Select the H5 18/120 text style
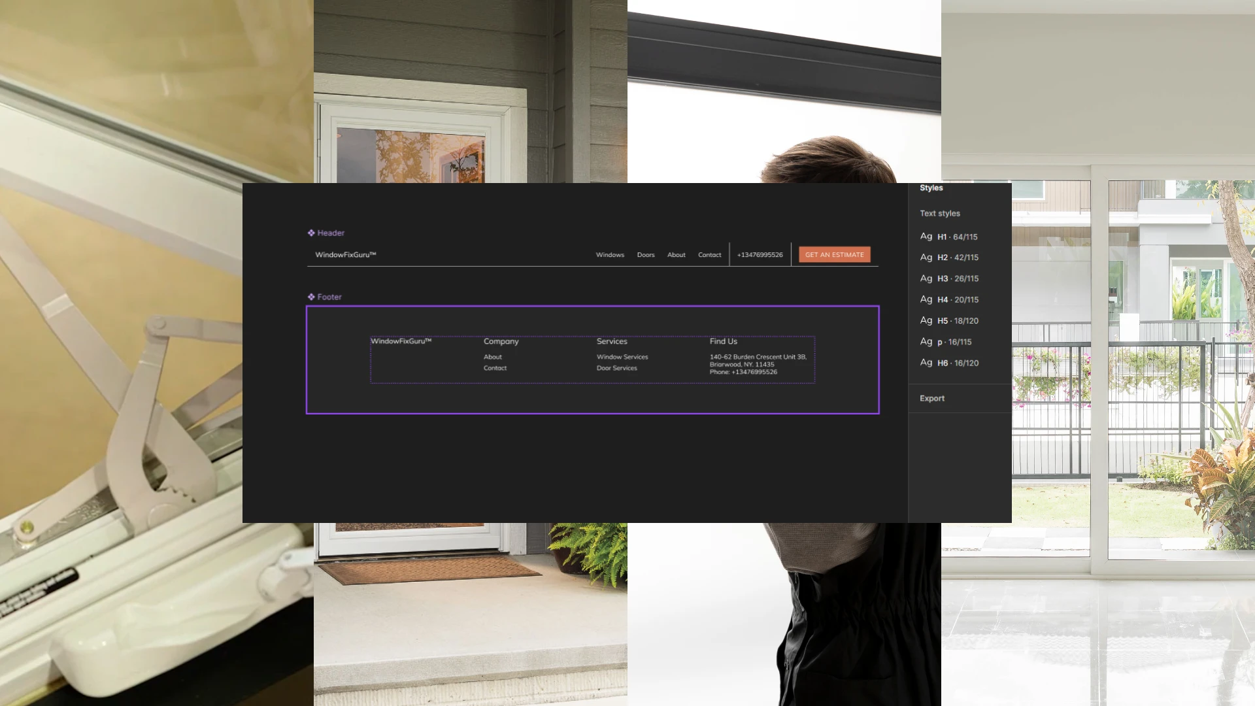The height and width of the screenshot is (706, 1255). [x=949, y=321]
